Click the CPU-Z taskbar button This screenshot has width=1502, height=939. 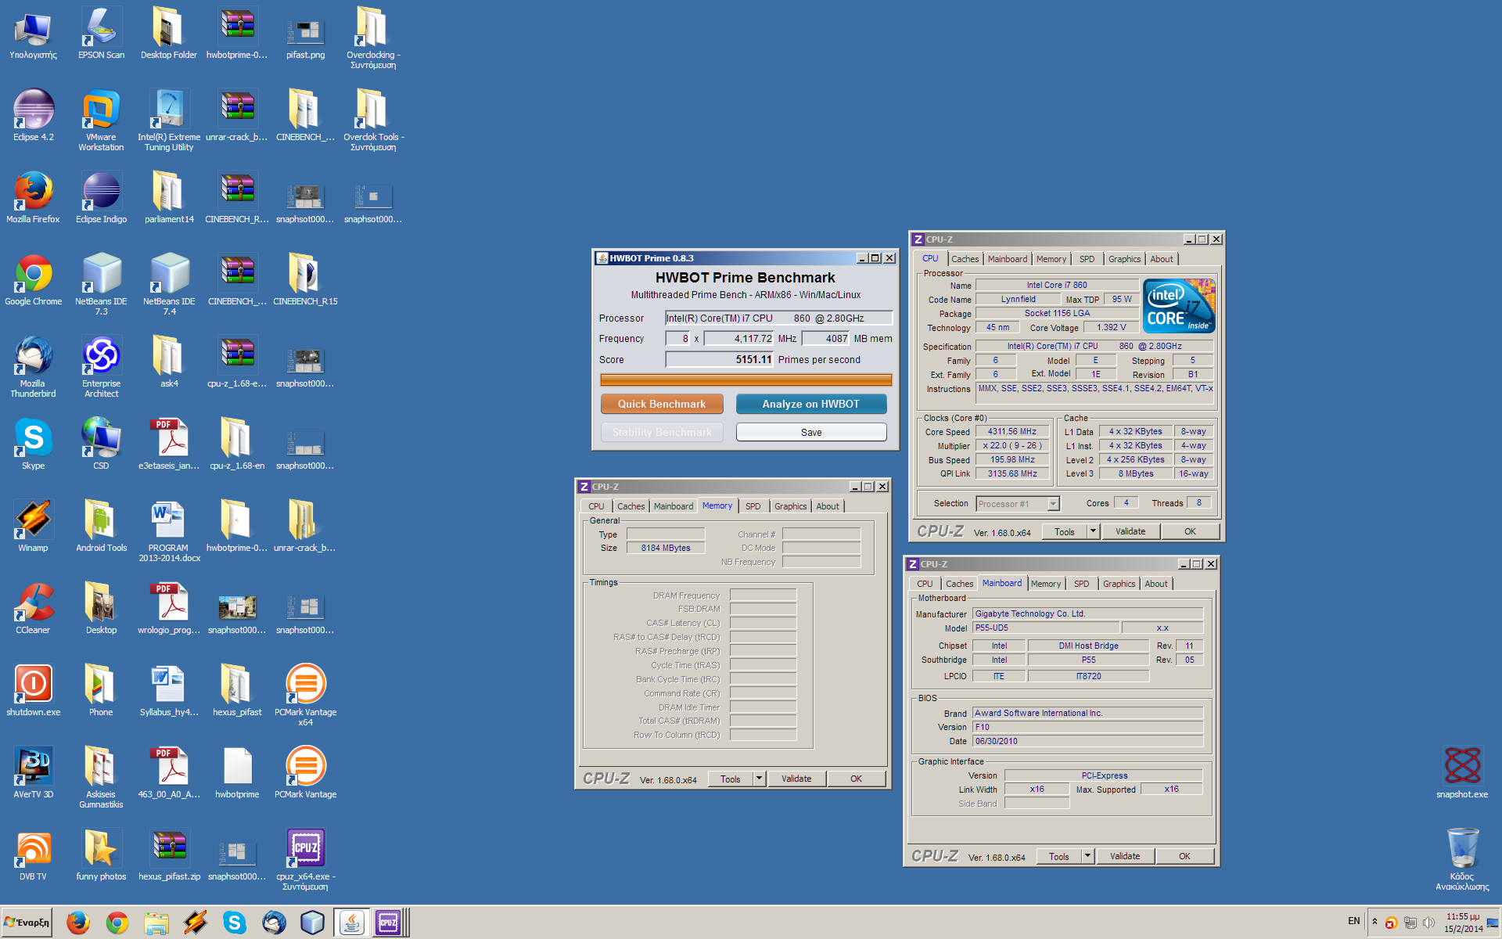(388, 923)
